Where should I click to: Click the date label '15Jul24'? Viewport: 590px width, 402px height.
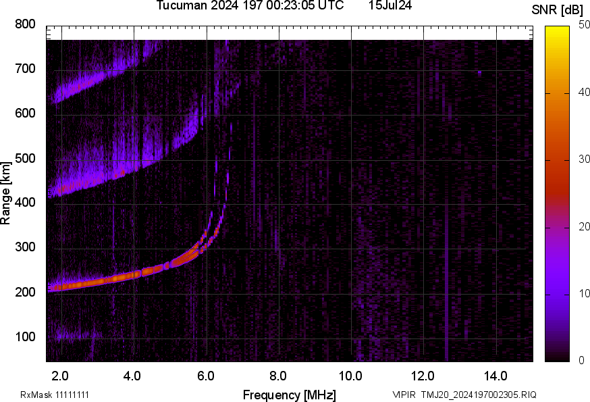coord(390,5)
